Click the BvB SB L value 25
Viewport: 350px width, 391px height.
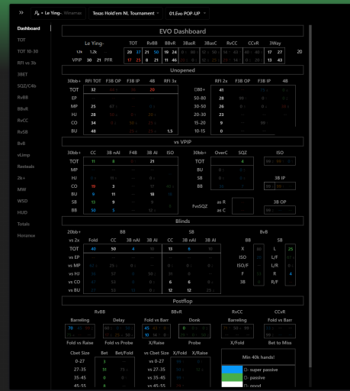tap(291, 249)
